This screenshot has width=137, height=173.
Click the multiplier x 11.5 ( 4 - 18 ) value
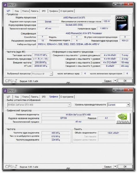[x=41, y=59]
